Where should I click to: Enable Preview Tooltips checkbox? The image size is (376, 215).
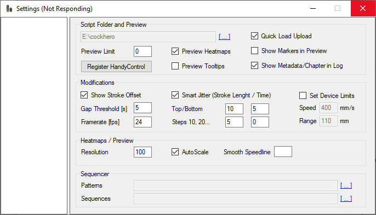[x=175, y=66]
